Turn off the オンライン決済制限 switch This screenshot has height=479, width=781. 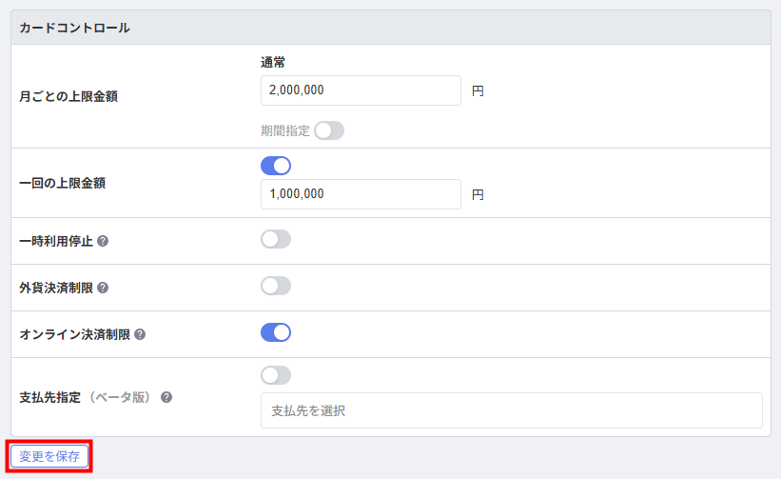276,332
